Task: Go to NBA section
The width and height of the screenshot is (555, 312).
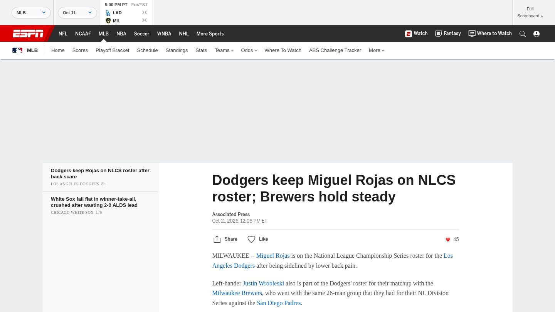Action: click(121, 34)
